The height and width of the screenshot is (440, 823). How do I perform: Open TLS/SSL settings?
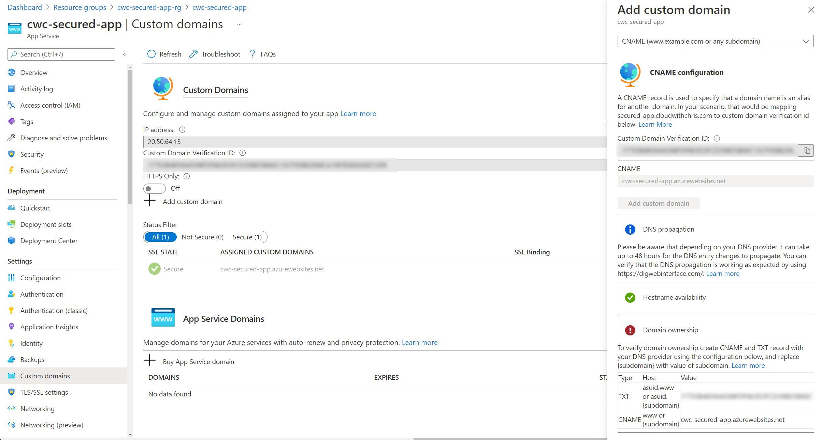pyautogui.click(x=44, y=392)
